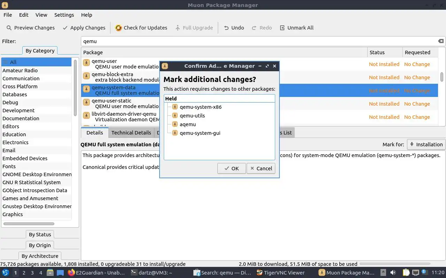
Task: Click the volume icon in system tray
Action: (x=393, y=273)
